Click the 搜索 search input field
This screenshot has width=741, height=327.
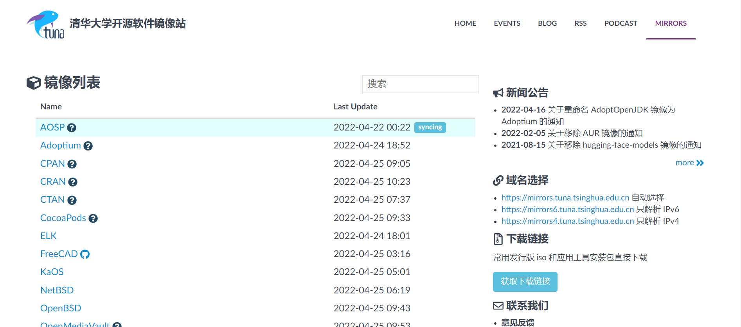420,84
